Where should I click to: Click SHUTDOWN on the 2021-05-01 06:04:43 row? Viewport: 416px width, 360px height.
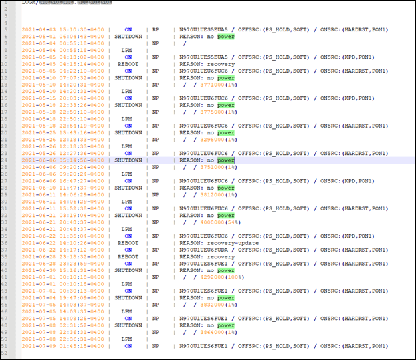click(128, 37)
